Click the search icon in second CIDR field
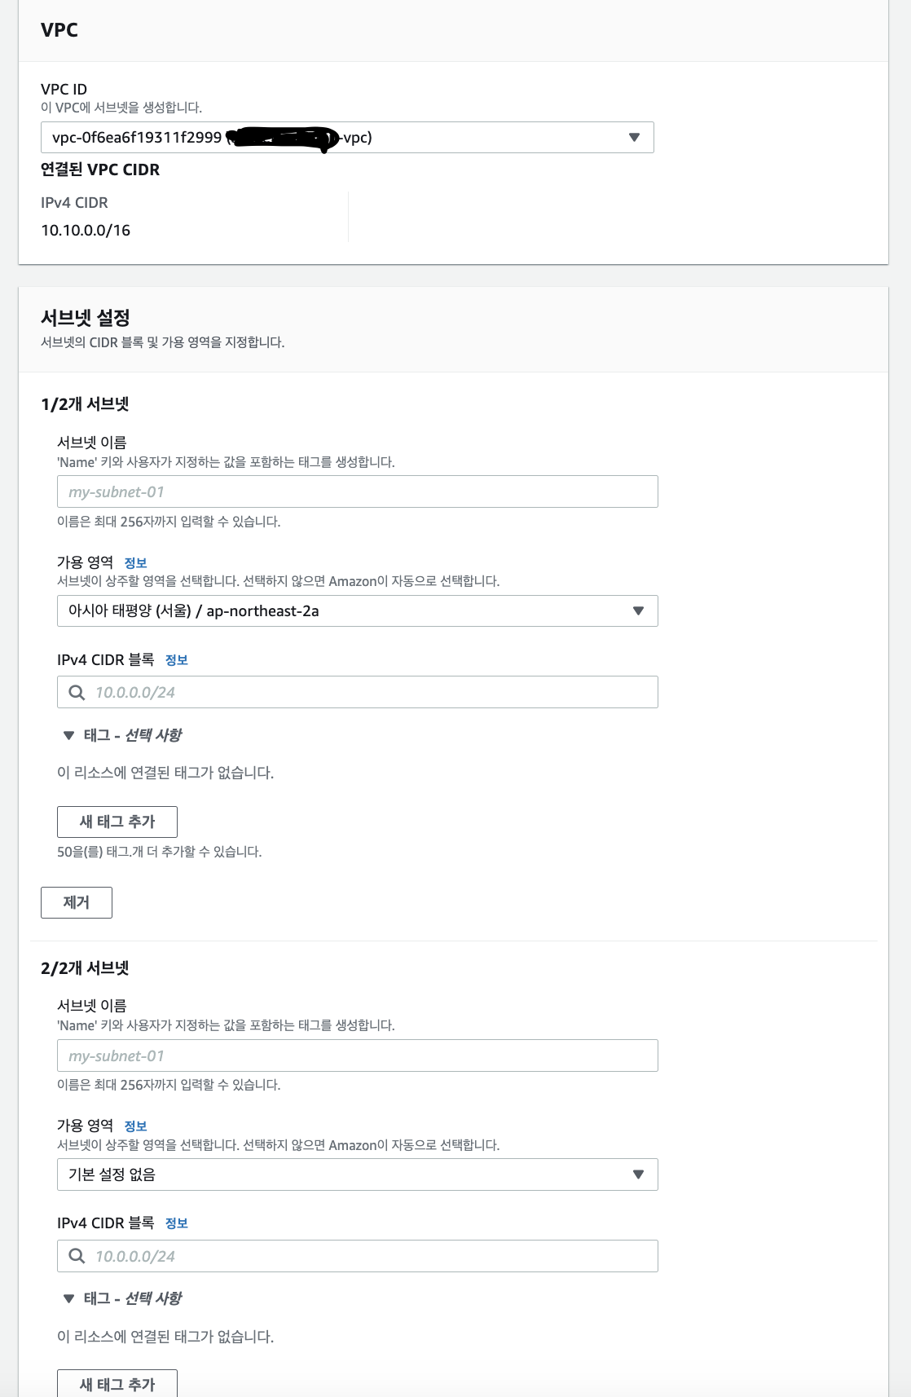The width and height of the screenshot is (911, 1397). point(77,1256)
